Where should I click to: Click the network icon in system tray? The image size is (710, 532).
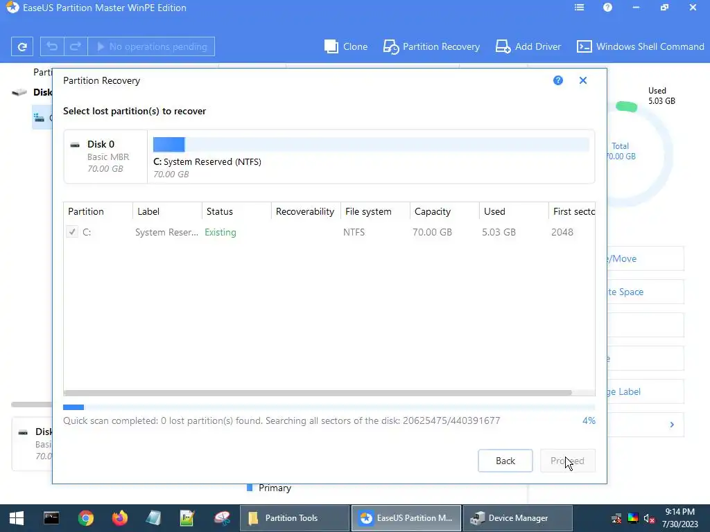tap(616, 518)
